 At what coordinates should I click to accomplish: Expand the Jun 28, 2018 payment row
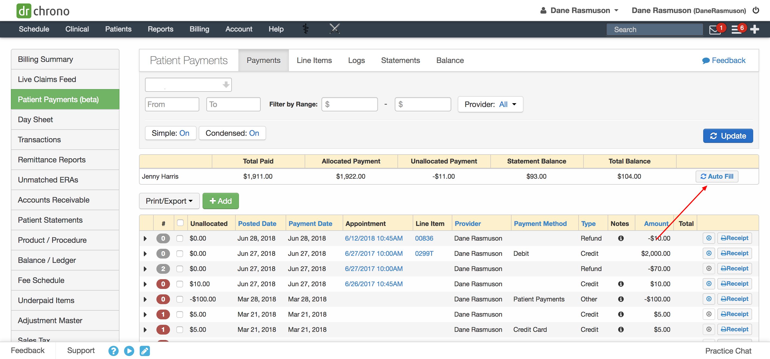(x=145, y=238)
